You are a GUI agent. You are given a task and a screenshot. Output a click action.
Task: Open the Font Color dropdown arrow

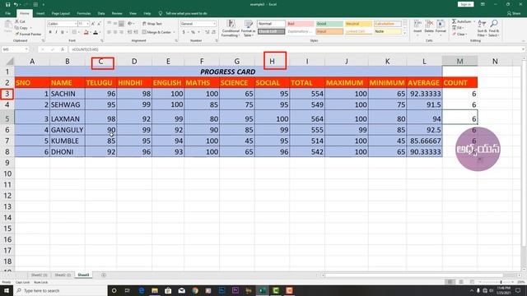pyautogui.click(x=100, y=33)
